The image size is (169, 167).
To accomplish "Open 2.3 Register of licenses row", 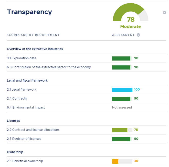I will [x=24, y=139].
